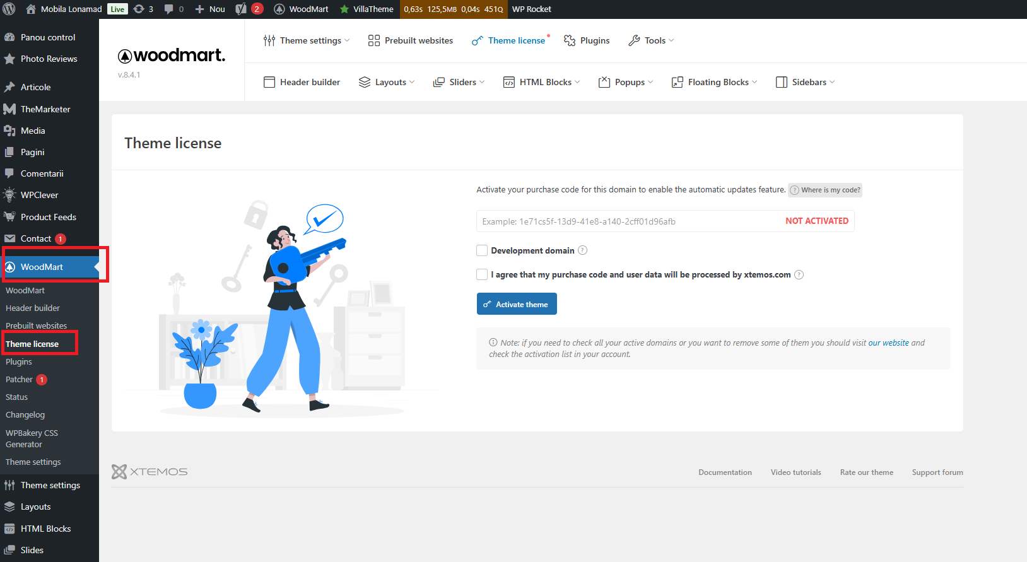
Task: Open the Support forum footer link
Action: [937, 472]
